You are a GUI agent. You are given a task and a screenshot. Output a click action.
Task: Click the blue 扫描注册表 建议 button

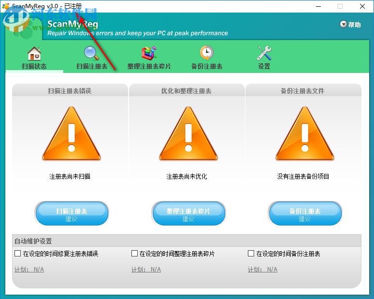click(72, 214)
